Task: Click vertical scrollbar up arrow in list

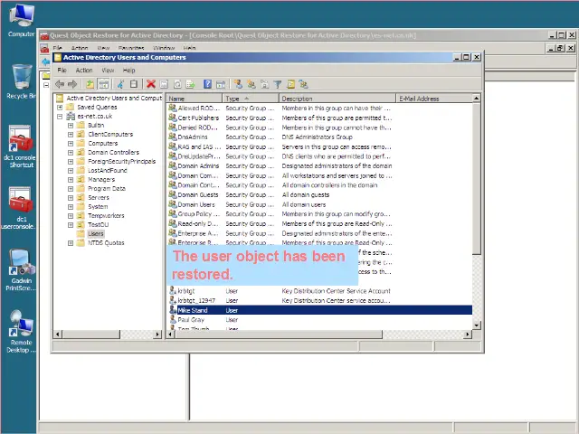Action: (477, 99)
